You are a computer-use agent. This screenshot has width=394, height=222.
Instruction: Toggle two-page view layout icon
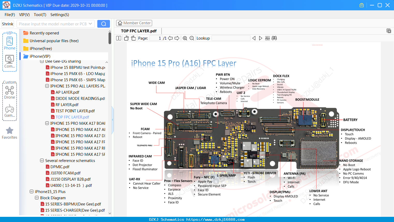(118, 38)
